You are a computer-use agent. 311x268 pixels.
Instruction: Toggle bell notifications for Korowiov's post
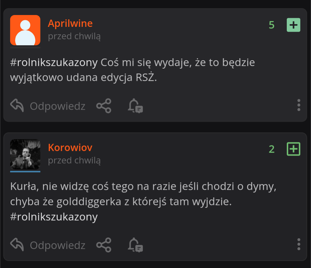135,245
